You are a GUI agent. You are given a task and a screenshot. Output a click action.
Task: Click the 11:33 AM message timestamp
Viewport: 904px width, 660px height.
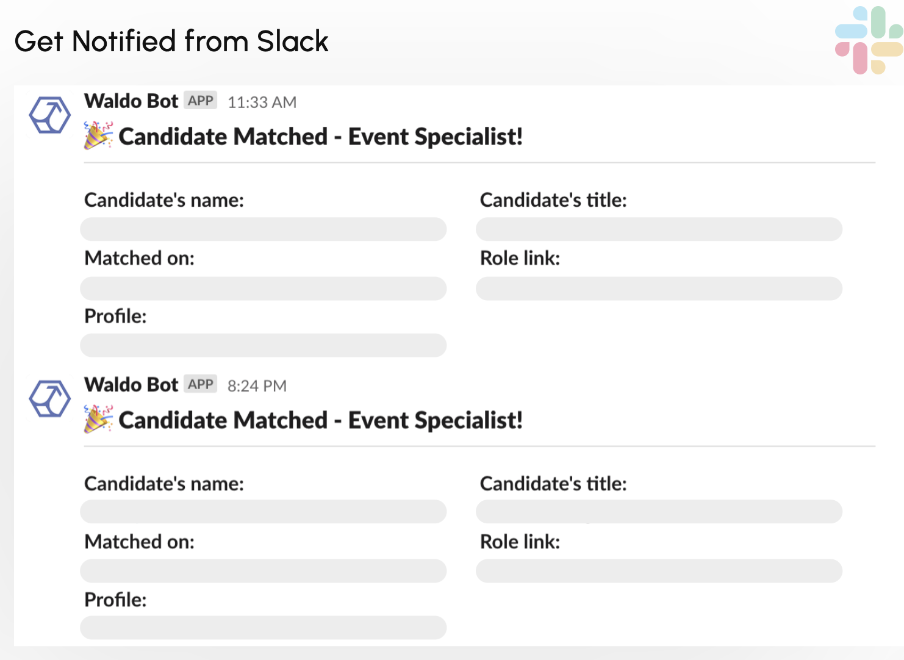click(x=262, y=102)
